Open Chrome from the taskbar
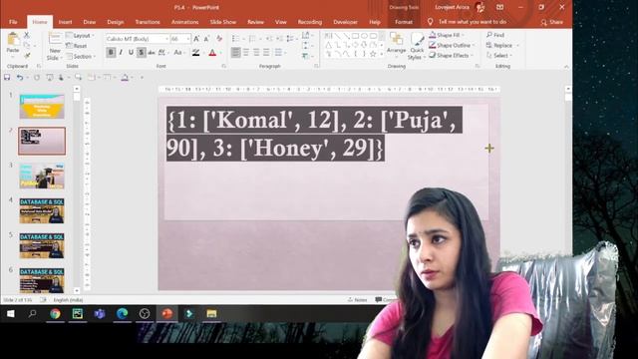The height and width of the screenshot is (359, 638). [56, 313]
